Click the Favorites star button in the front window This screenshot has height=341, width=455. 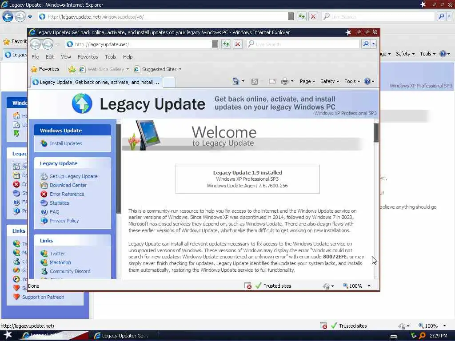click(x=45, y=69)
